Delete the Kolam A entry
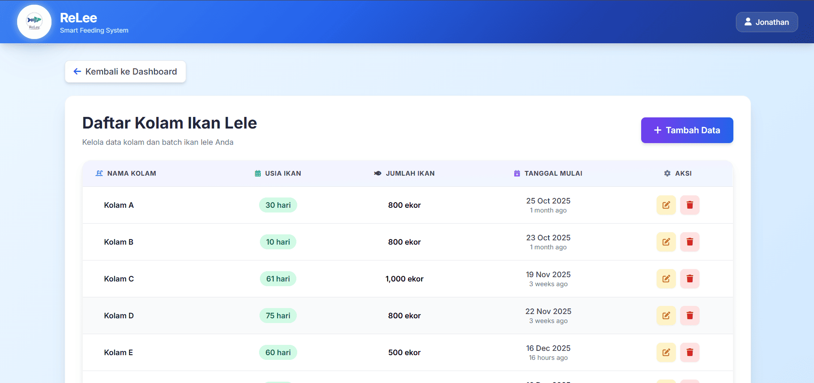Image resolution: width=814 pixels, height=383 pixels. pyautogui.click(x=690, y=205)
